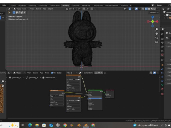Toggle the node editor pin icon
Screen dimensions: 171x128
tap(105, 73)
